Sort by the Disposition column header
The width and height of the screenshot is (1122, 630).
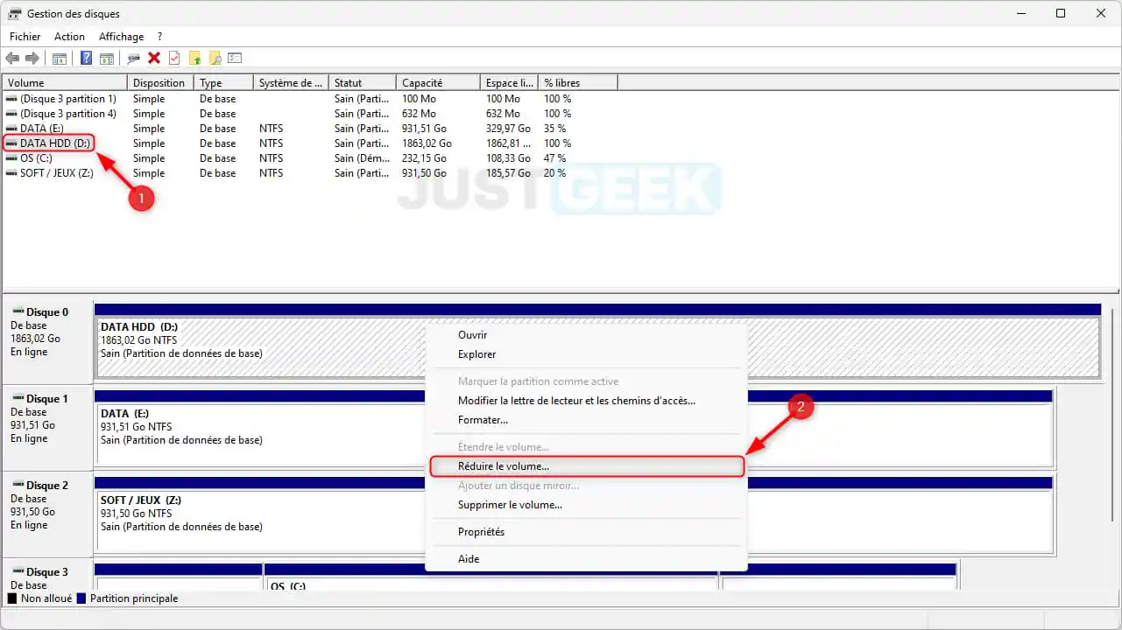pyautogui.click(x=161, y=83)
